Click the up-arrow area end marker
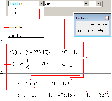Screen dimensions: 112x101 pyautogui.click(x=2, y=72)
